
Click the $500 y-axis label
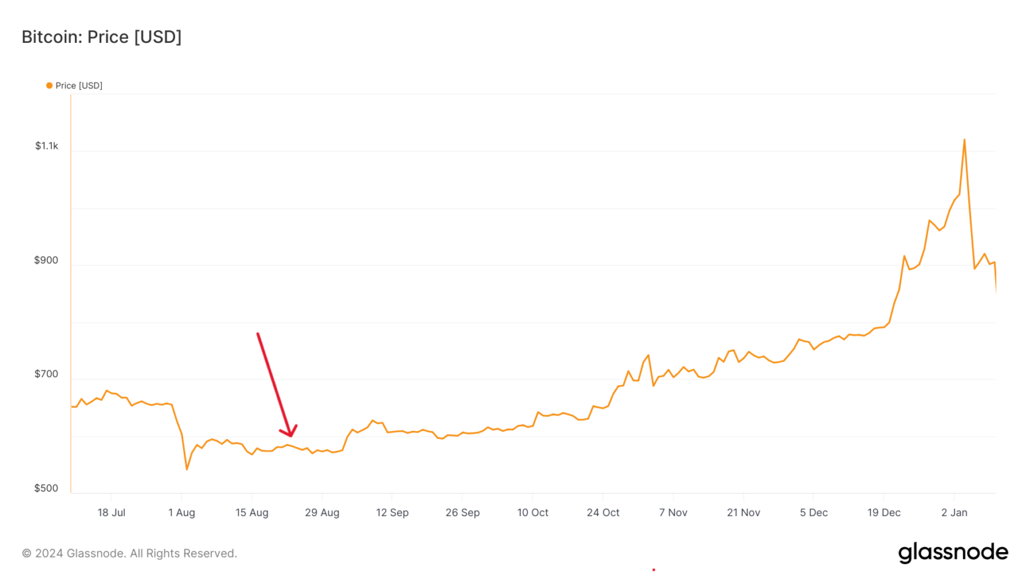coord(46,488)
